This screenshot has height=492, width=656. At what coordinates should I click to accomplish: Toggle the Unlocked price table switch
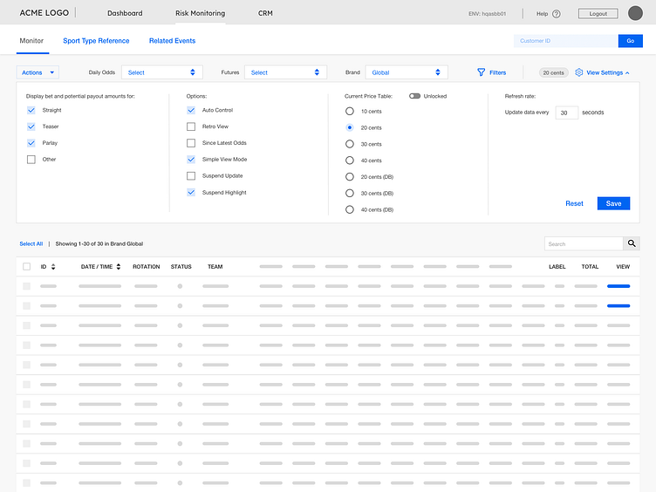coord(414,96)
